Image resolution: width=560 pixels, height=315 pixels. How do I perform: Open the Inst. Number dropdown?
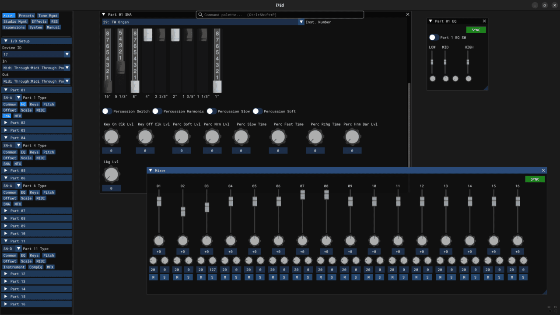pyautogui.click(x=301, y=22)
